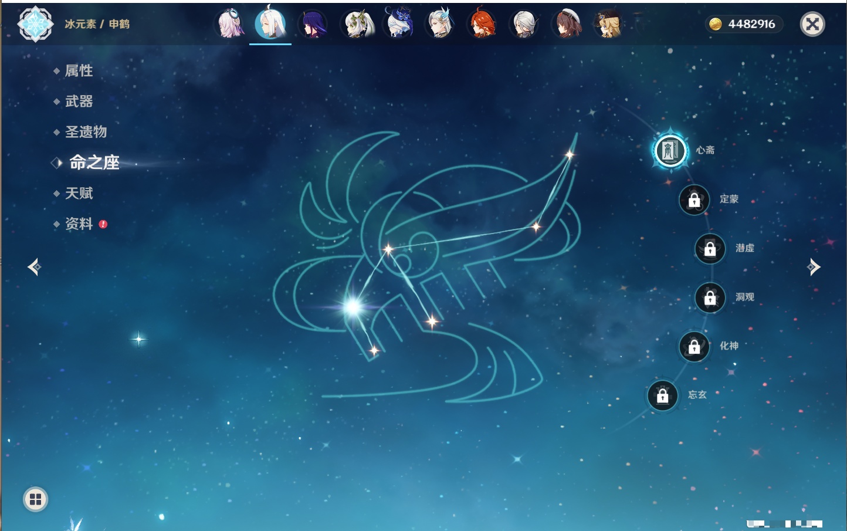Screen dimensions: 847x531
Task: Pick the blonde avatar with dark hat
Action: 608,24
